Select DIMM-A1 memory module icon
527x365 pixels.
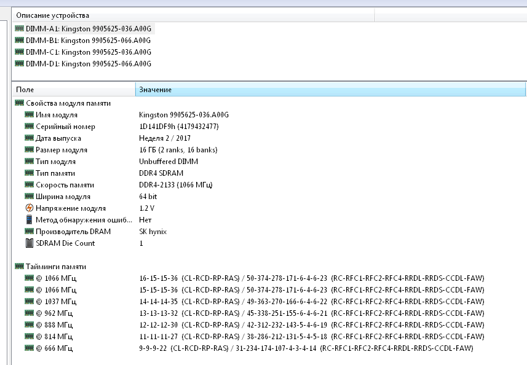point(20,28)
